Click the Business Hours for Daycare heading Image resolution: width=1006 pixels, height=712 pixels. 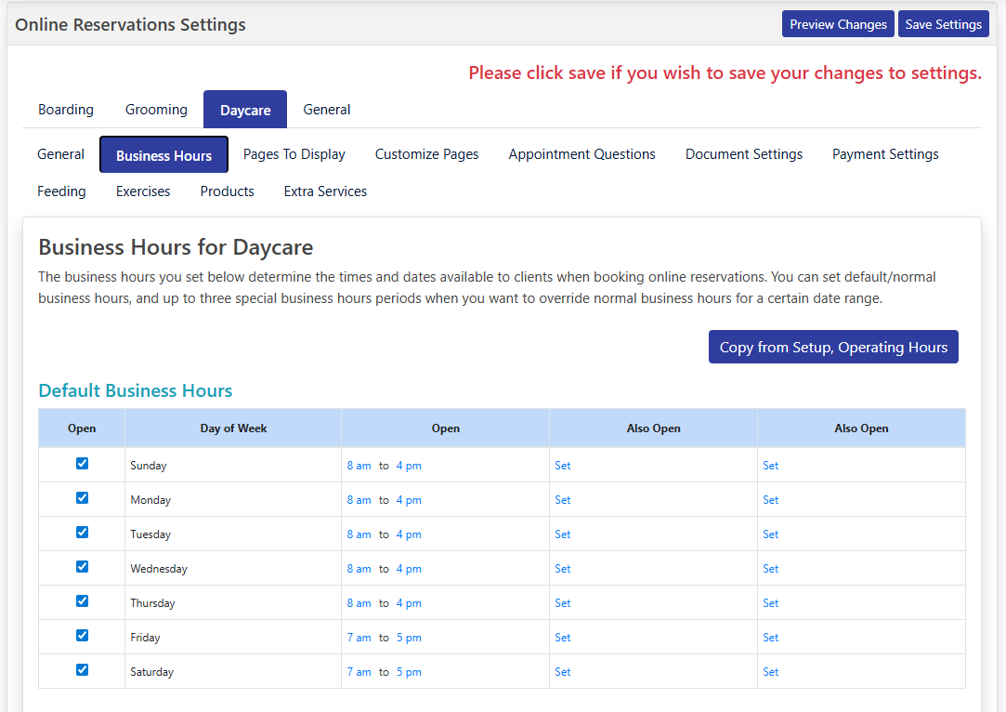(176, 247)
